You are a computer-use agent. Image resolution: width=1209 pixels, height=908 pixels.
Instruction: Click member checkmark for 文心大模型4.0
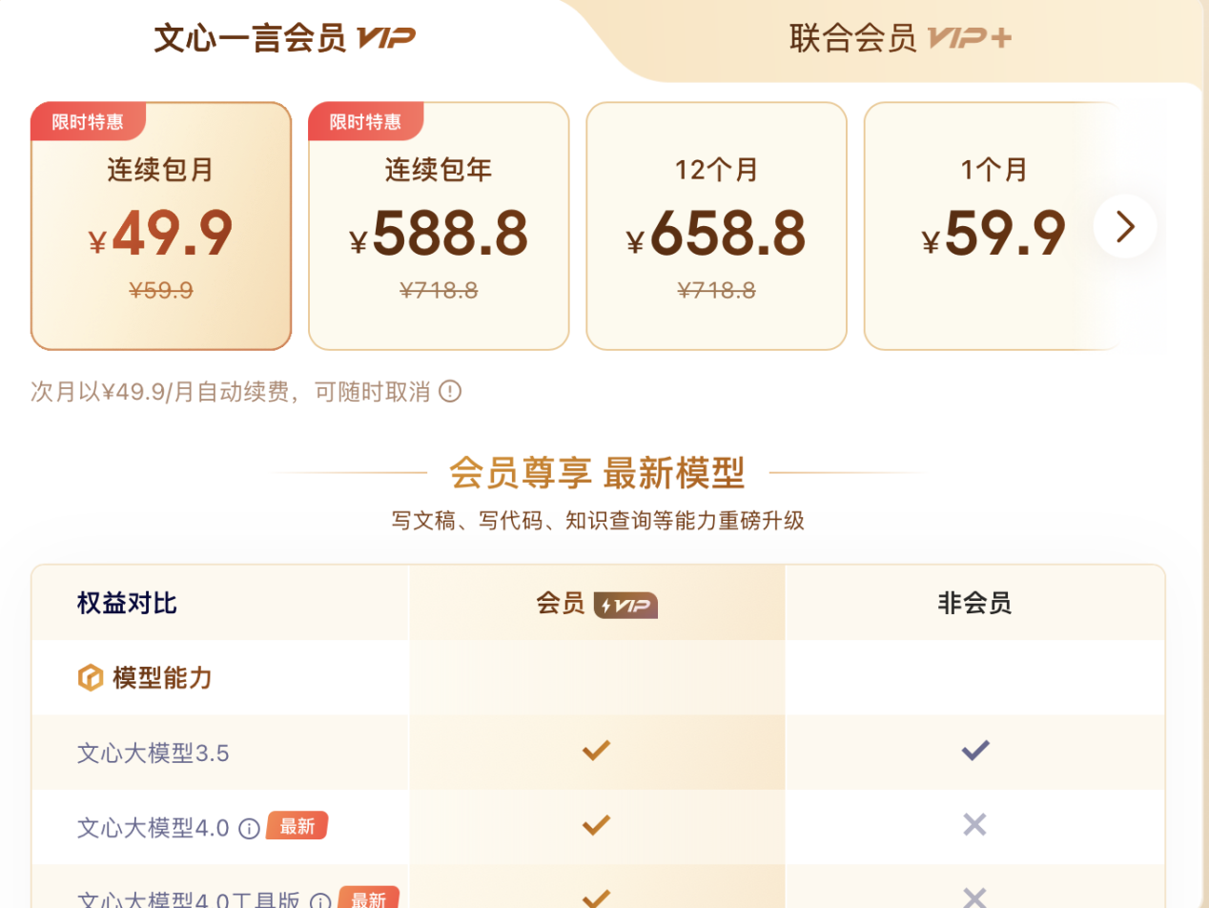tap(596, 825)
